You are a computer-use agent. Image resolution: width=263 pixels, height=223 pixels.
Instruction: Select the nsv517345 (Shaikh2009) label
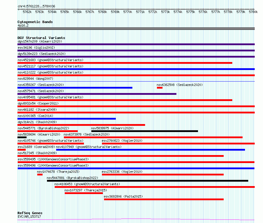coord(37,153)
